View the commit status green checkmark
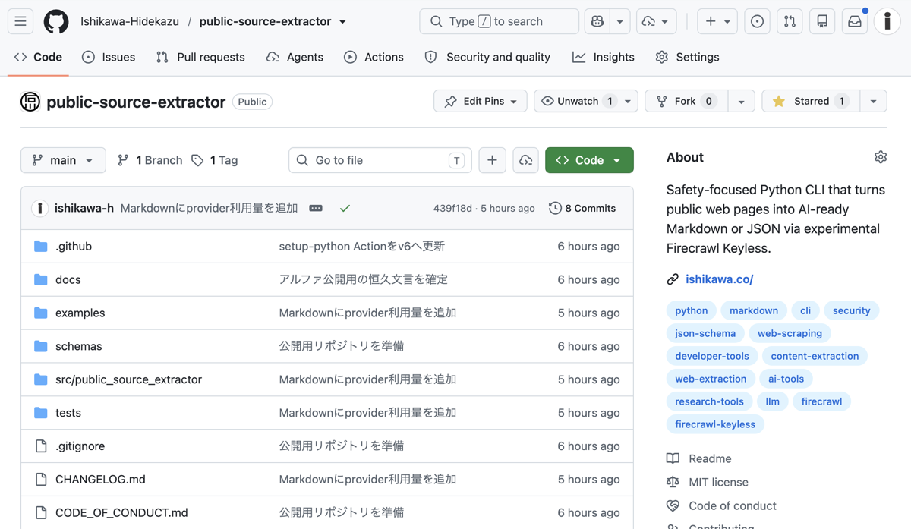This screenshot has height=529, width=911. (x=345, y=208)
